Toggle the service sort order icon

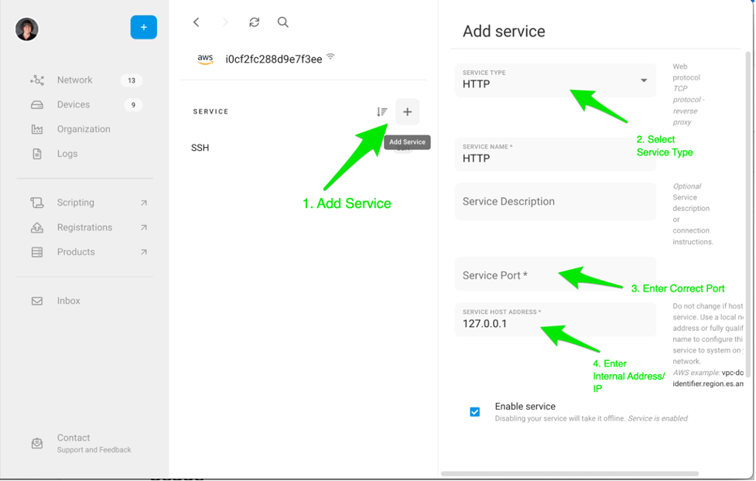(381, 111)
